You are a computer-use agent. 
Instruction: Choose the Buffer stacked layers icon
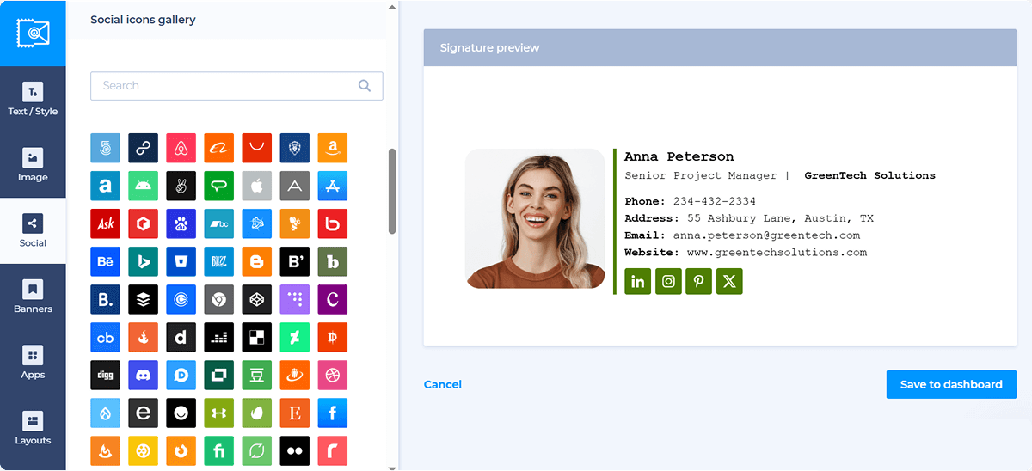[143, 299]
